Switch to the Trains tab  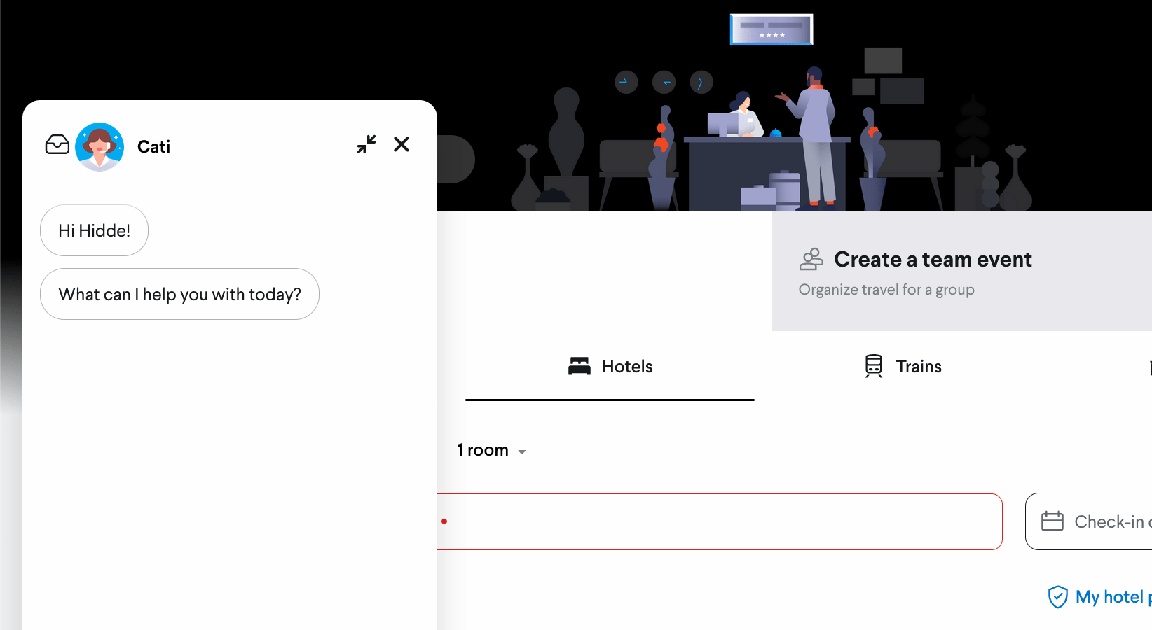[901, 365]
